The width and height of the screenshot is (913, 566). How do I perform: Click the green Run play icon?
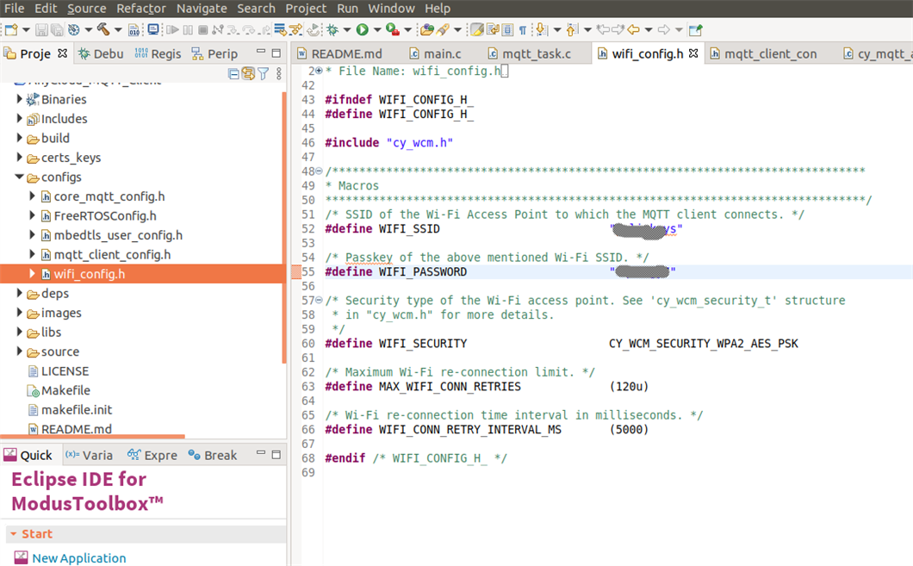click(363, 30)
